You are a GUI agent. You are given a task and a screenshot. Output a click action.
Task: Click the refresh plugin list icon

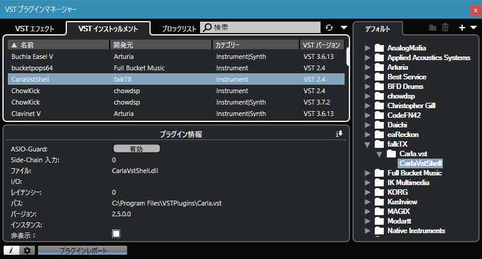[329, 28]
